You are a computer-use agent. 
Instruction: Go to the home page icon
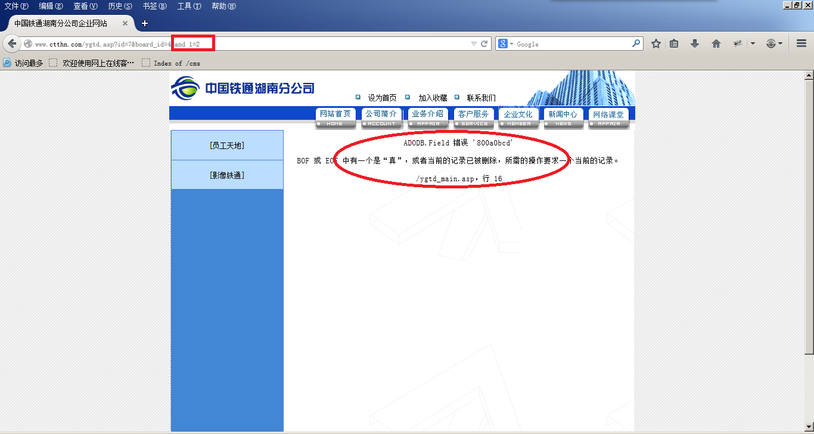coord(716,44)
